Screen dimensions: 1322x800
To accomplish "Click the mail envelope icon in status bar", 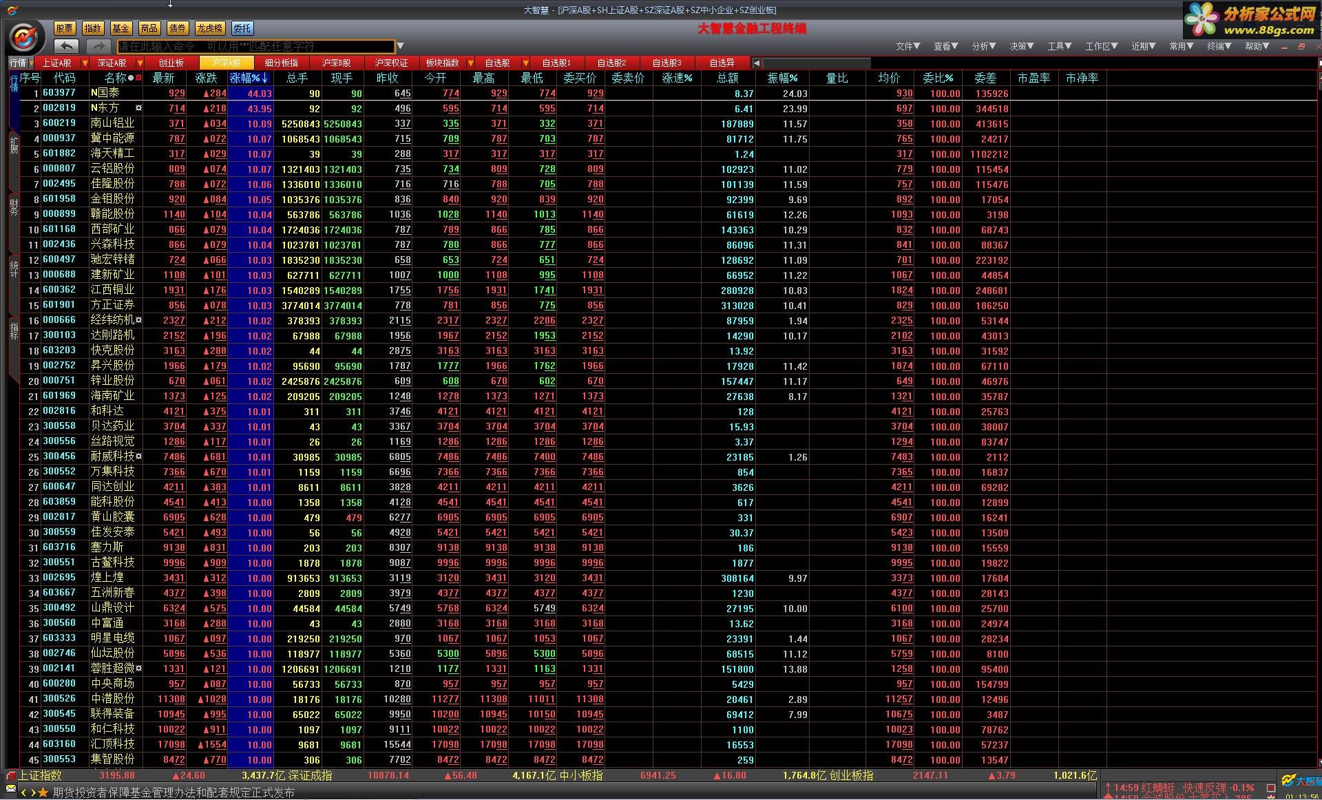I will click(x=10, y=789).
